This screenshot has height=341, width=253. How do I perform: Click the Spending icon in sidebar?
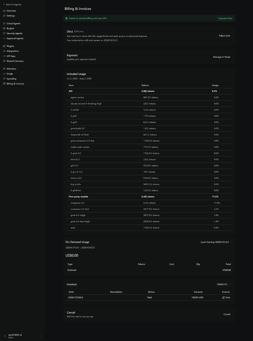pos(4,79)
